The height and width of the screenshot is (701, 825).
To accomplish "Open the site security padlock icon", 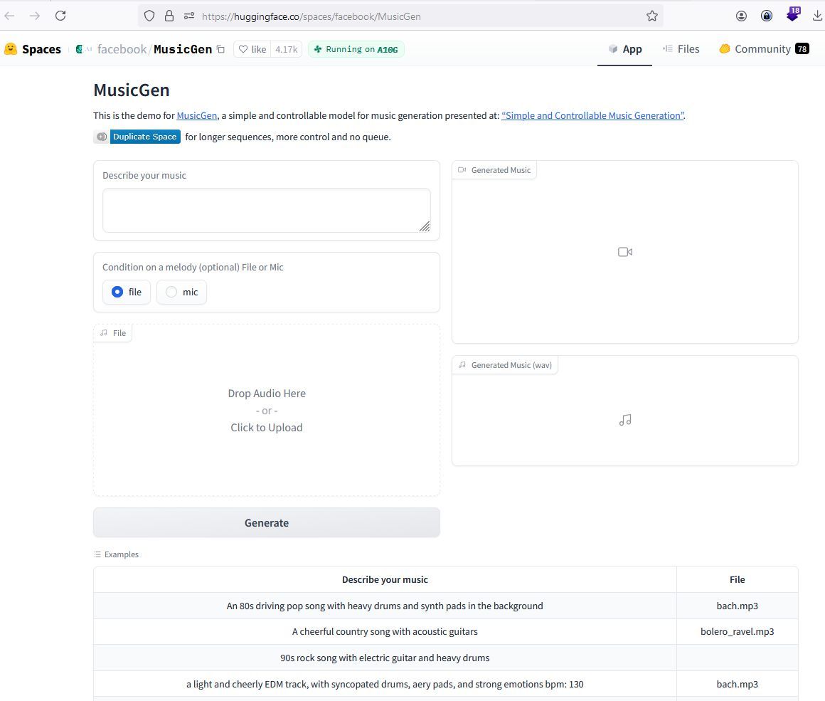I will tap(169, 16).
